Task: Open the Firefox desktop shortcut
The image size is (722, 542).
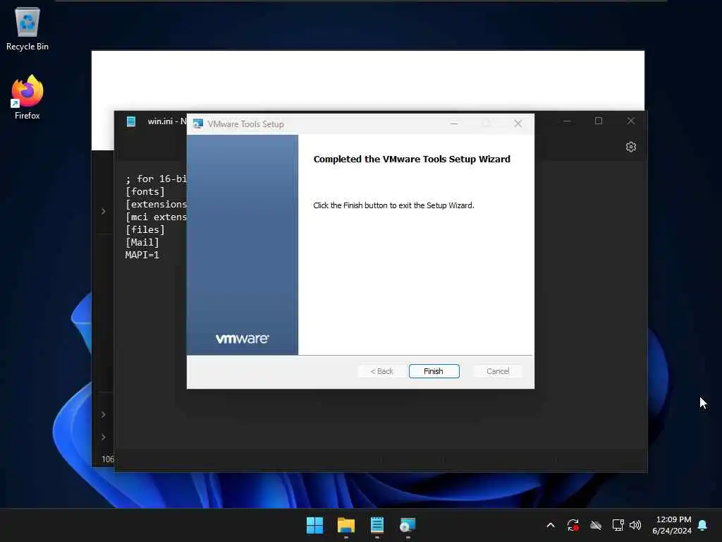Action: pos(27,97)
